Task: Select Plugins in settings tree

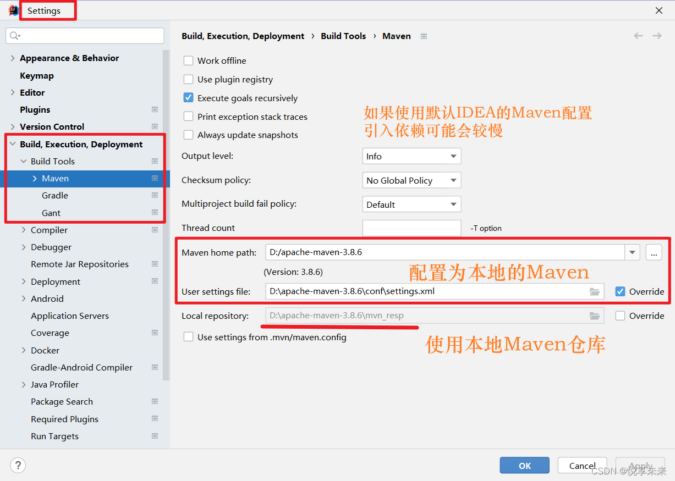Action: (35, 110)
